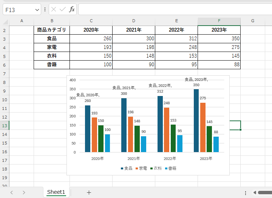This screenshot has width=272, height=198.
Task: Select row 13 header
Action: point(5,126)
